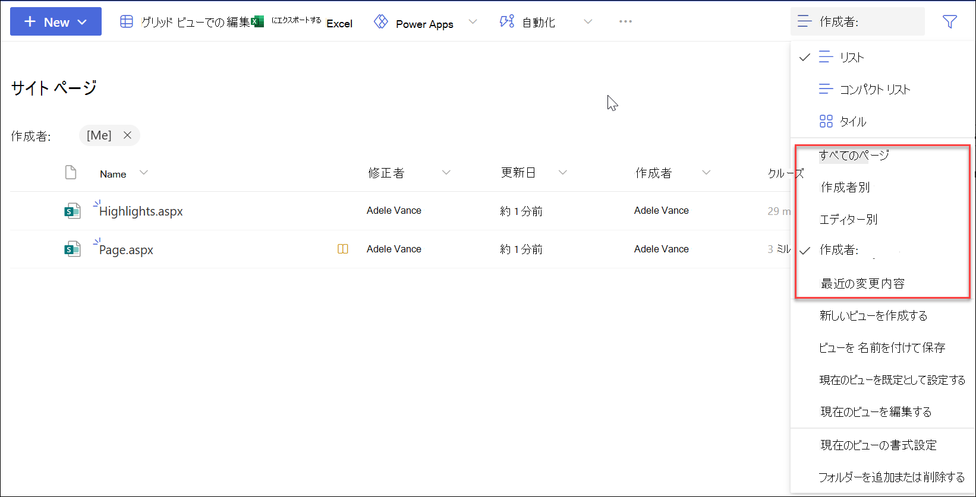This screenshot has width=976, height=497.
Task: Choose the エディター別 view
Action: click(849, 219)
